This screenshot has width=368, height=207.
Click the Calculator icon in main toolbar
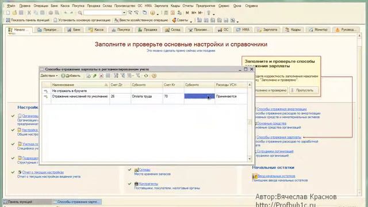[166, 13]
